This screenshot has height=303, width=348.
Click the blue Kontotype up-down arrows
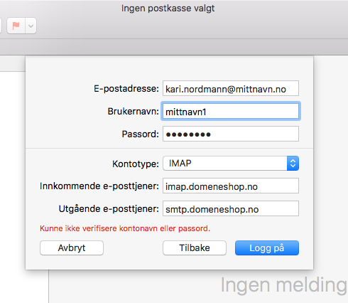pos(293,164)
